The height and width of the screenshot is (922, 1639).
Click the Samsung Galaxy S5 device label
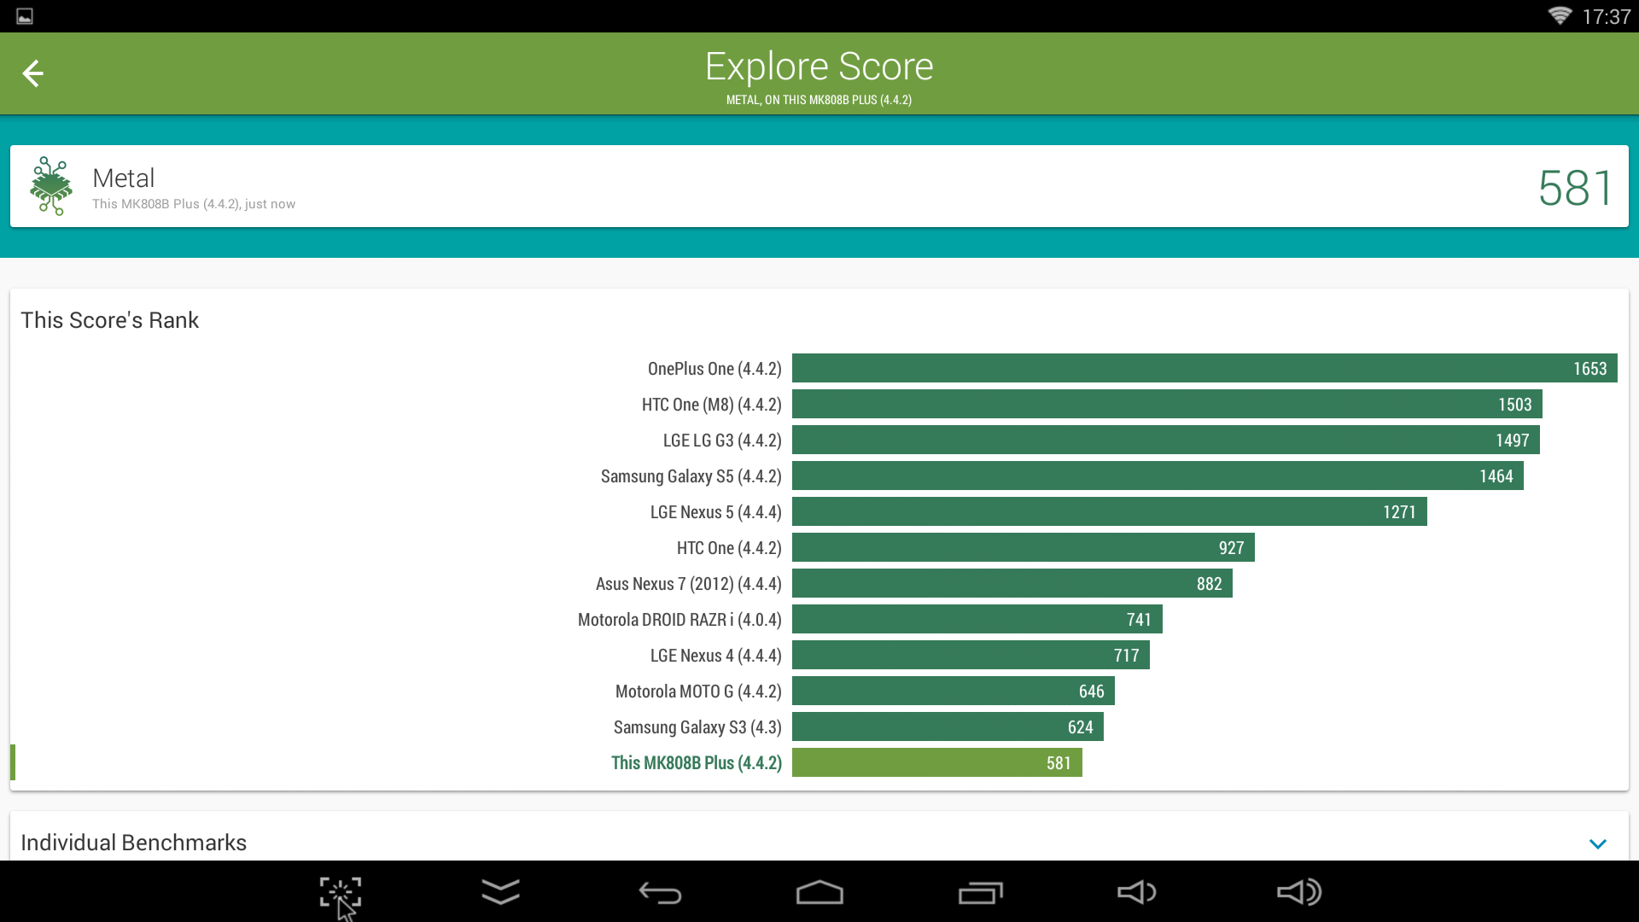click(x=691, y=476)
